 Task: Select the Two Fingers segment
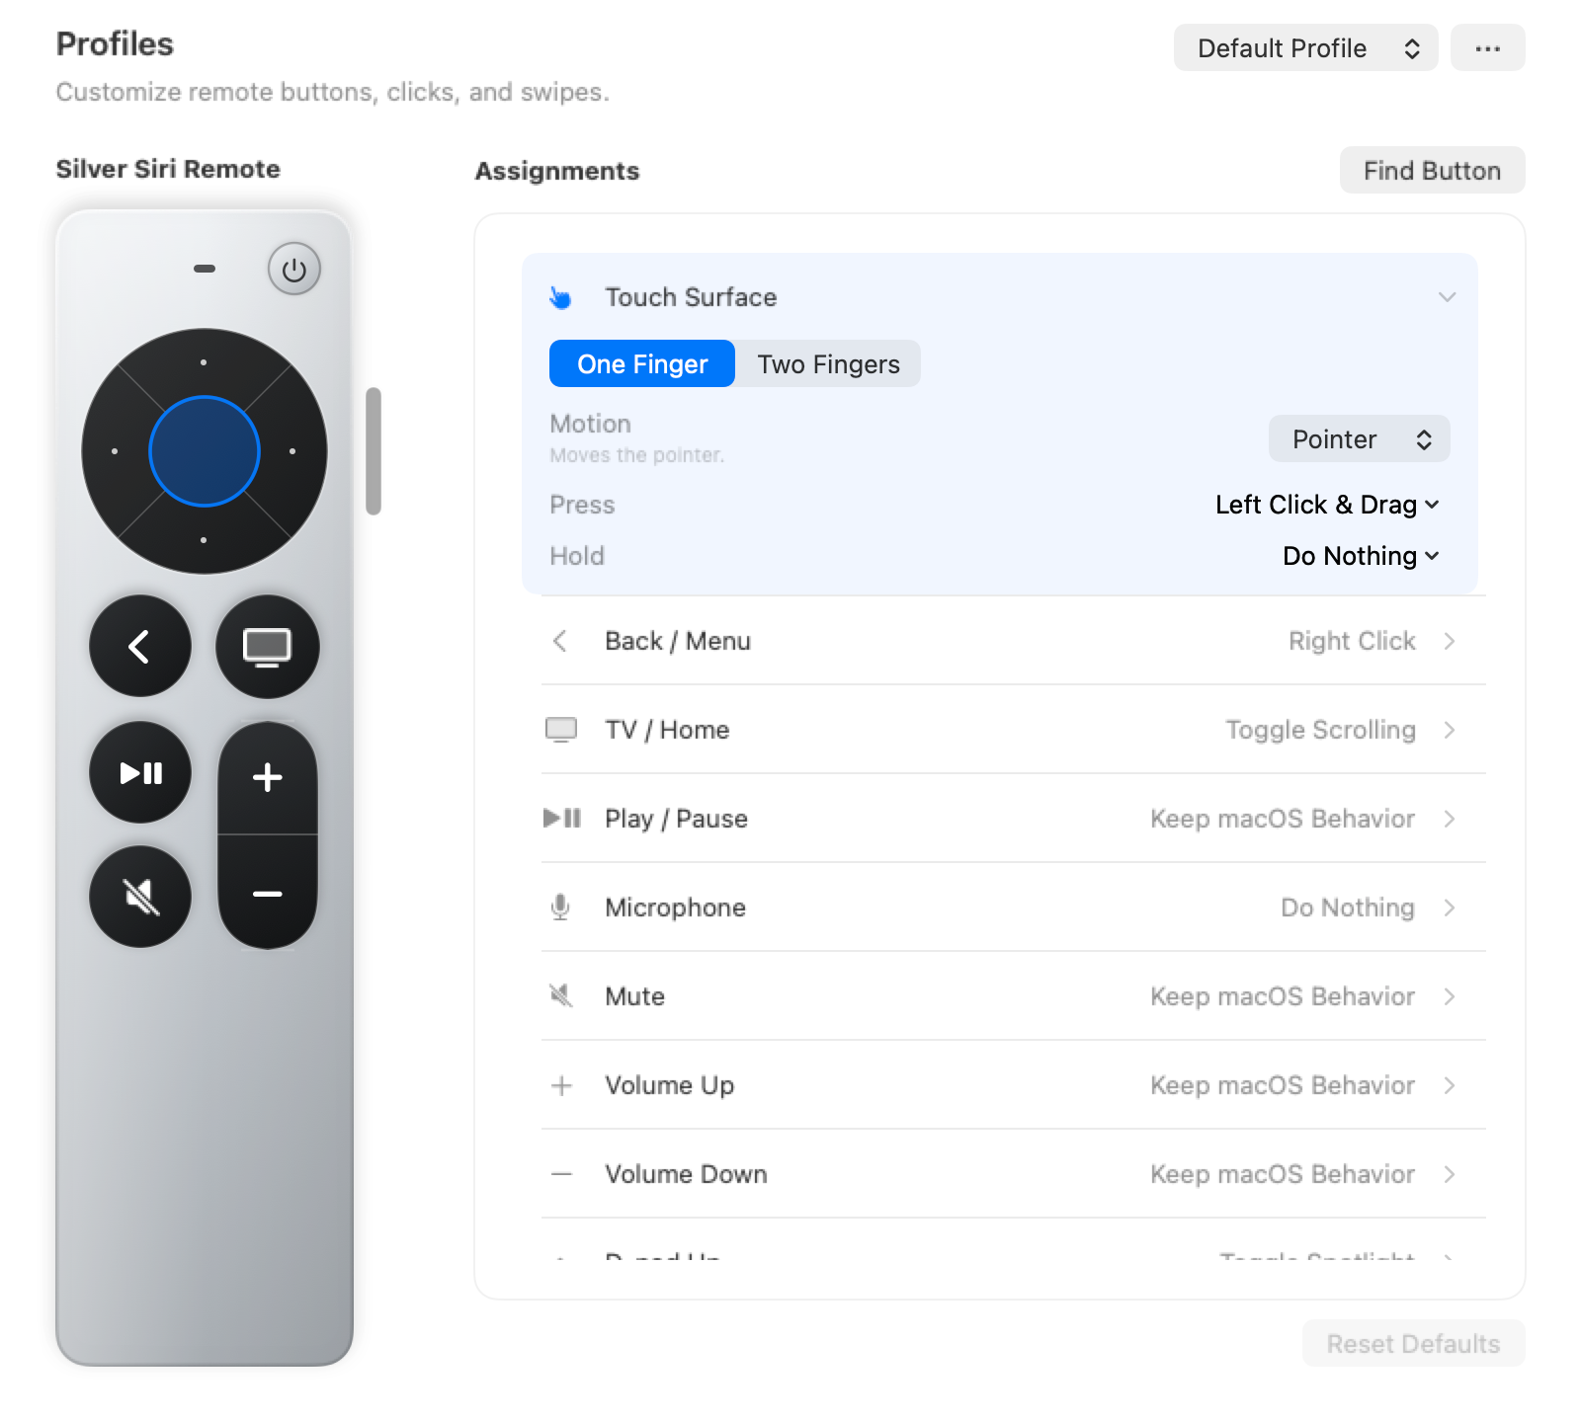828,363
